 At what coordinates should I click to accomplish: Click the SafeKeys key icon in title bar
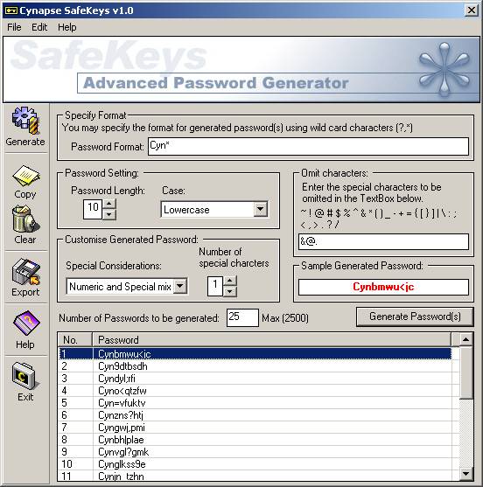(x=10, y=10)
